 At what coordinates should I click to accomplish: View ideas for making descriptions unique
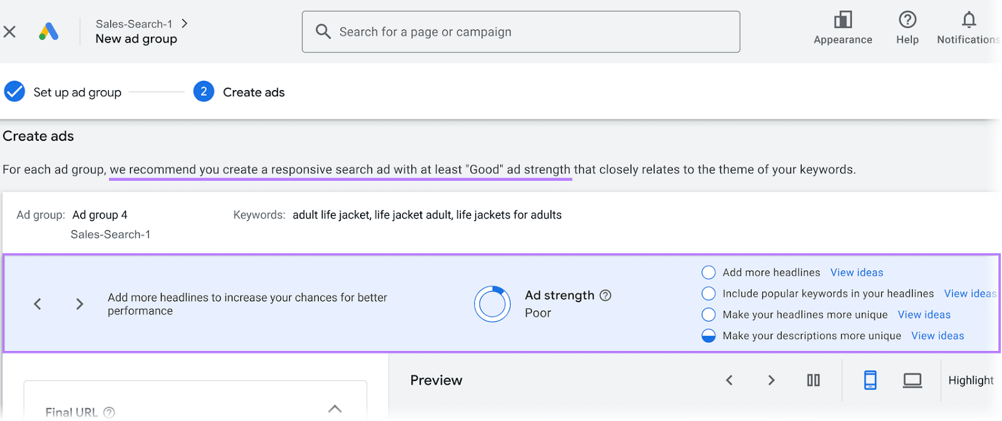937,336
